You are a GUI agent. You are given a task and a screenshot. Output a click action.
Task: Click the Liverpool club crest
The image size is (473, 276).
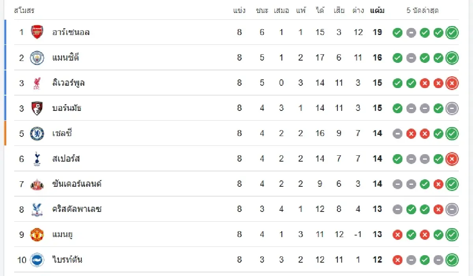37,83
